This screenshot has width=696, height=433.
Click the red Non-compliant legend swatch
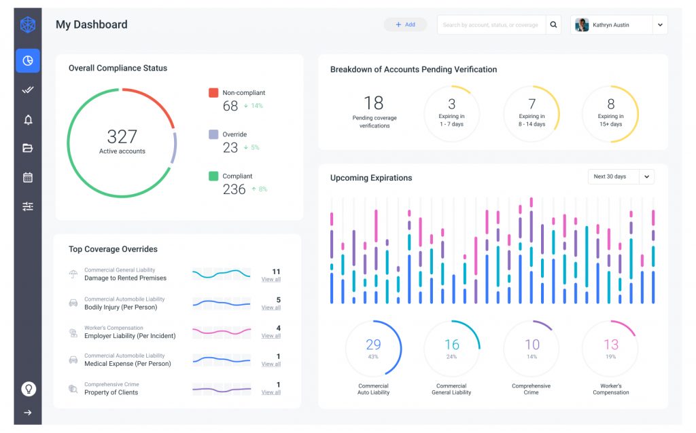click(213, 93)
